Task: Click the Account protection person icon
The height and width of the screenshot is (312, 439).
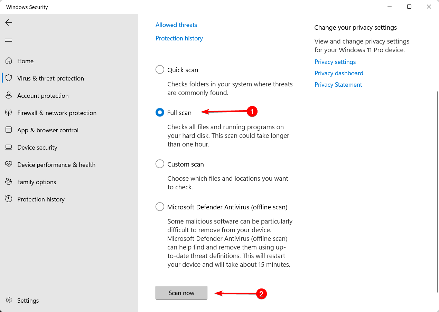Action: 9,95
